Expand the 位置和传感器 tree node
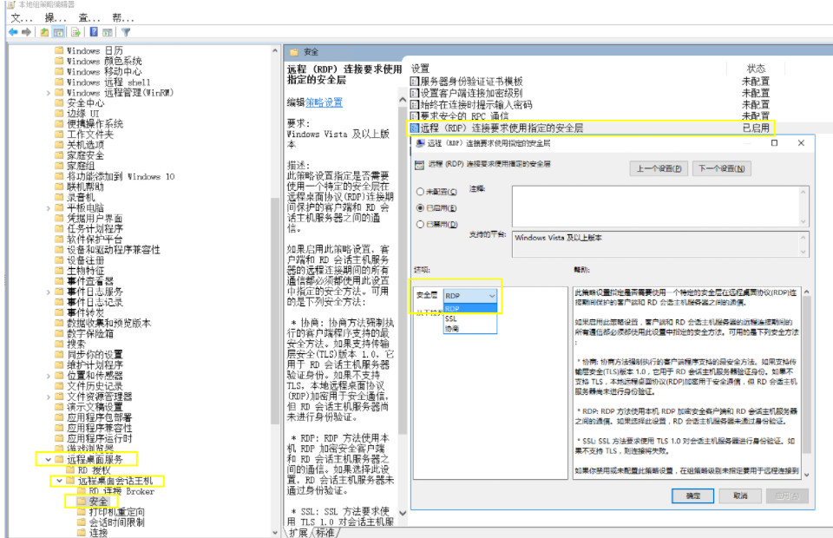Image resolution: width=833 pixels, height=538 pixels. [x=49, y=376]
